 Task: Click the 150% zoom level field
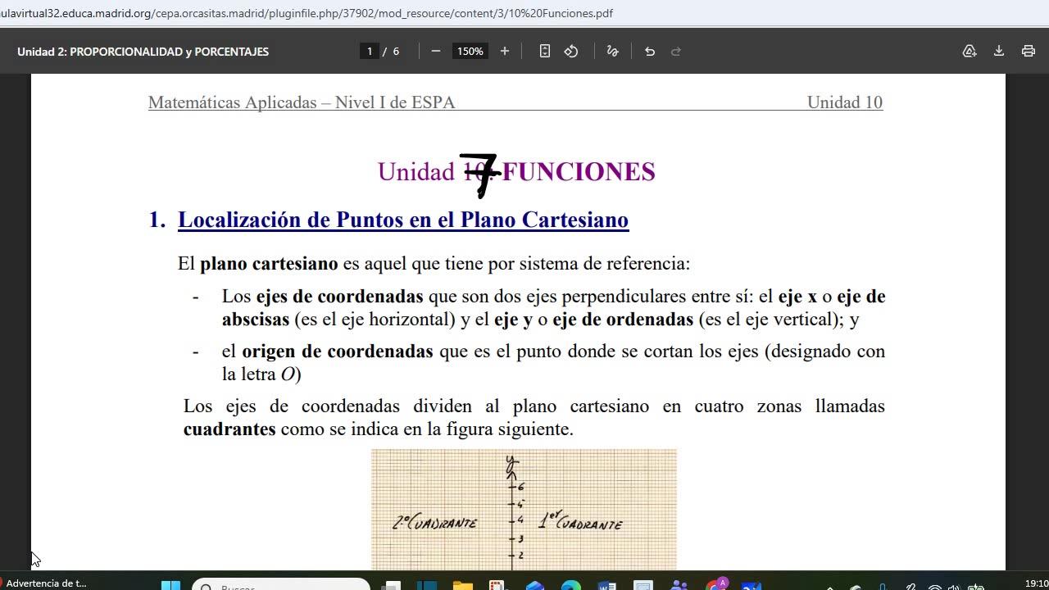point(470,51)
